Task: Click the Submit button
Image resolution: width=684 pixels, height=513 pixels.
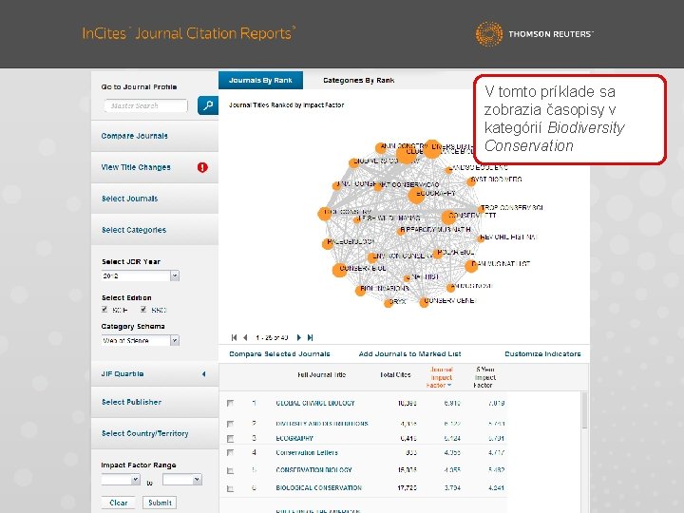Action: click(x=160, y=503)
